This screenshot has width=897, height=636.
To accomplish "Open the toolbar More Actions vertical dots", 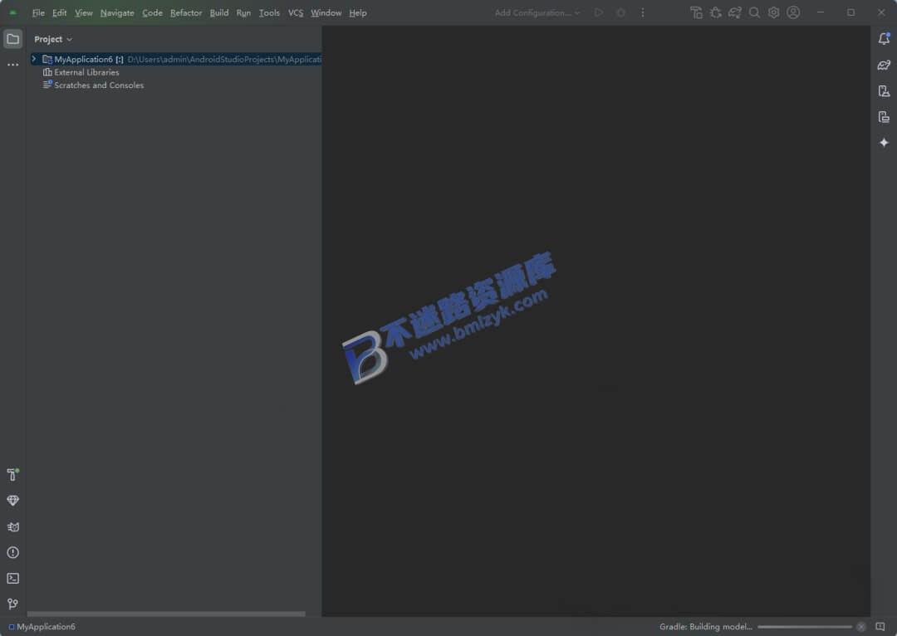I will pos(642,12).
